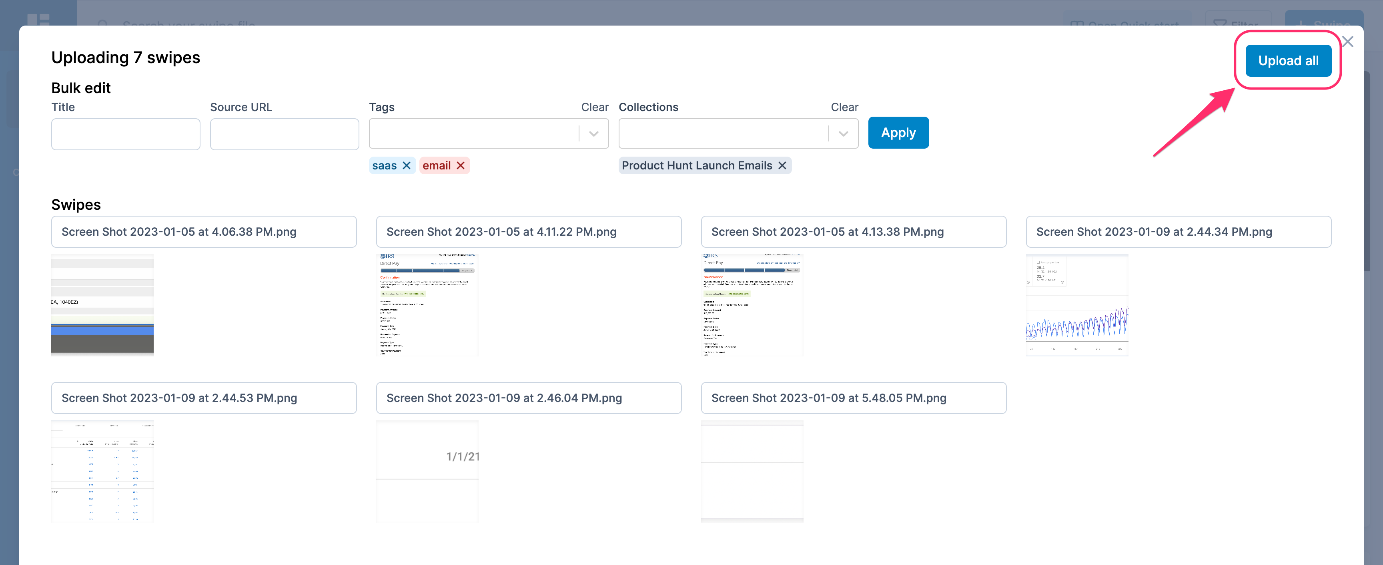Expand the Collections dropdown arrow
The height and width of the screenshot is (565, 1383).
point(844,133)
